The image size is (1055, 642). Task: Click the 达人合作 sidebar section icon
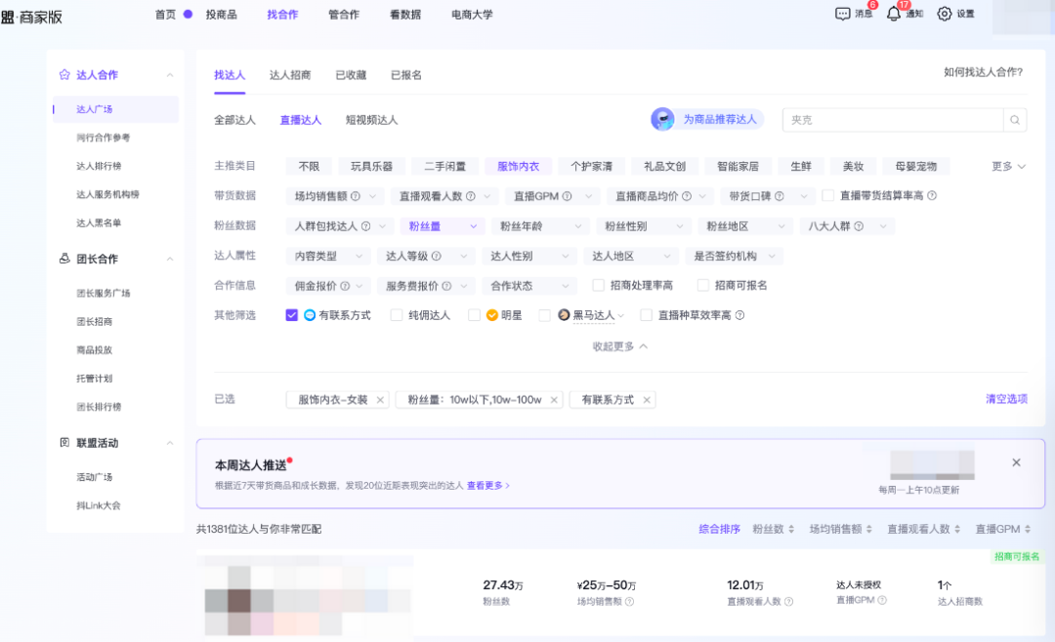tap(65, 74)
